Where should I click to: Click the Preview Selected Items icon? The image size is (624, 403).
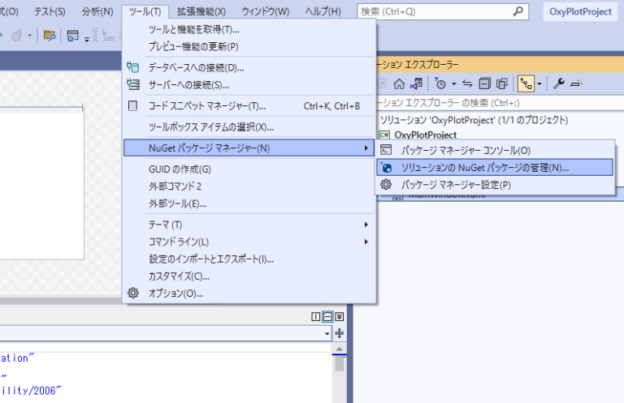[576, 84]
